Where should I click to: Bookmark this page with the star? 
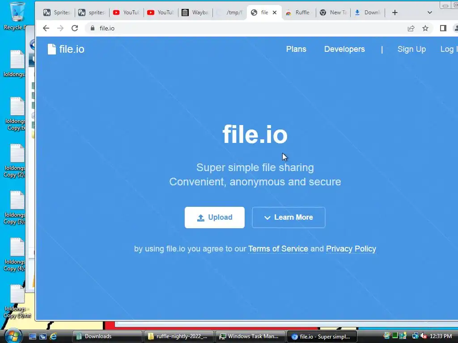[425, 28]
